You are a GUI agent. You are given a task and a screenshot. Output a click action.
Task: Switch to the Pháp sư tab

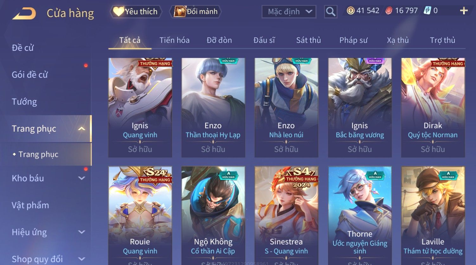click(x=353, y=40)
